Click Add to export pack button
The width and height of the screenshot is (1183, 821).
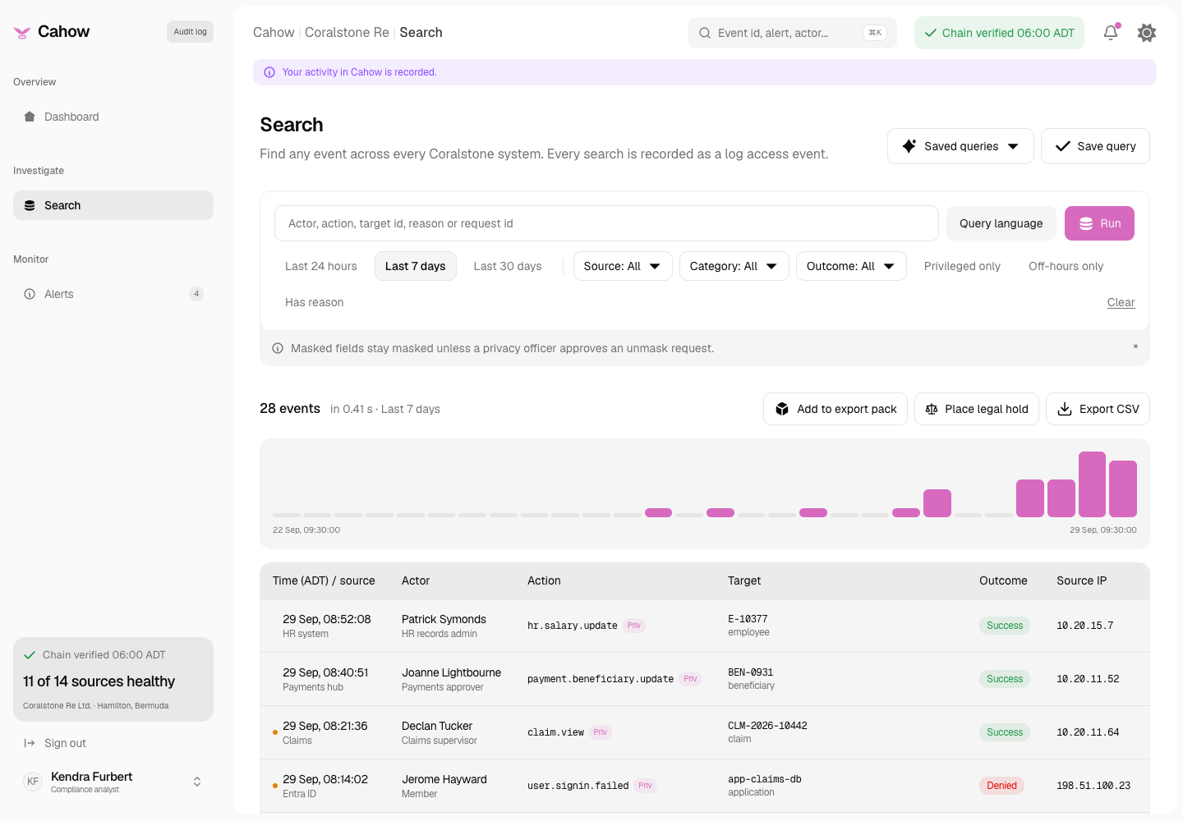click(835, 409)
